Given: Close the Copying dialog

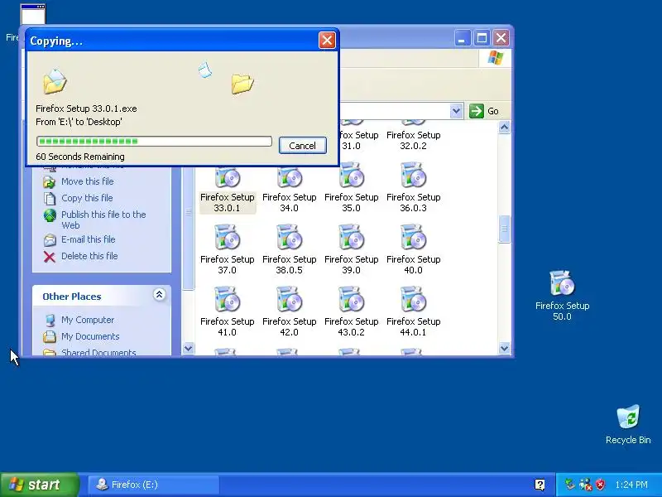Looking at the screenshot, I should [x=327, y=40].
